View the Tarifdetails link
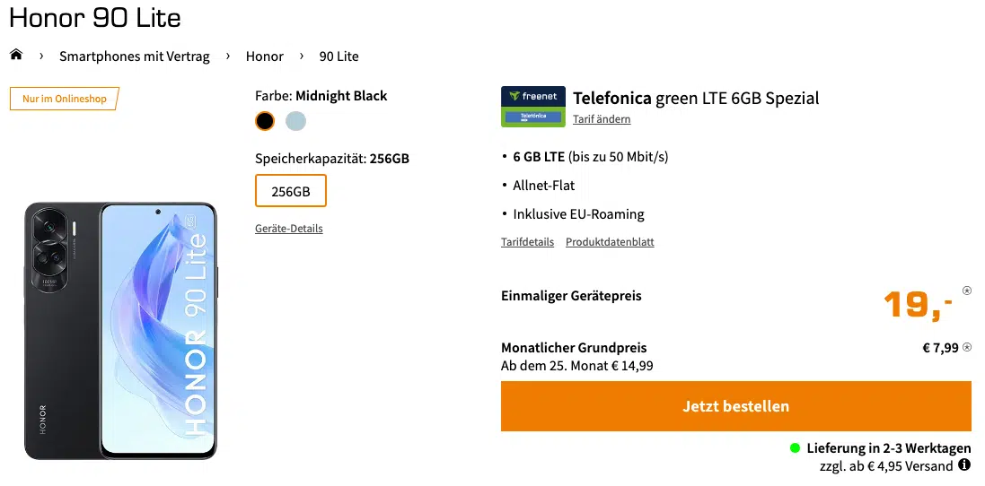985x486 pixels. (x=527, y=242)
